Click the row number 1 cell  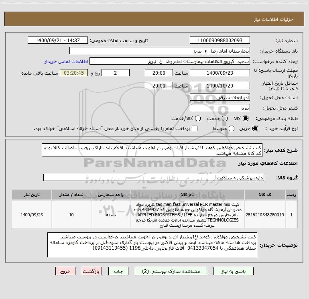point(291,215)
